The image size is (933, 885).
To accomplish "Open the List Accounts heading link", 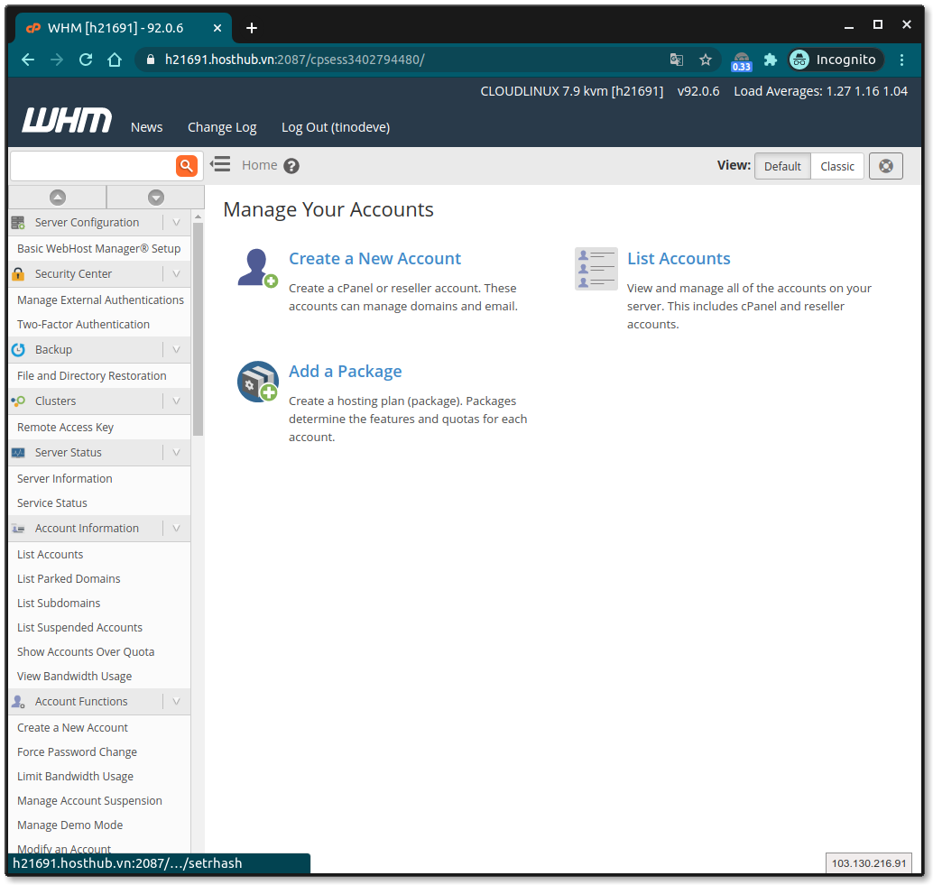I will (x=679, y=259).
